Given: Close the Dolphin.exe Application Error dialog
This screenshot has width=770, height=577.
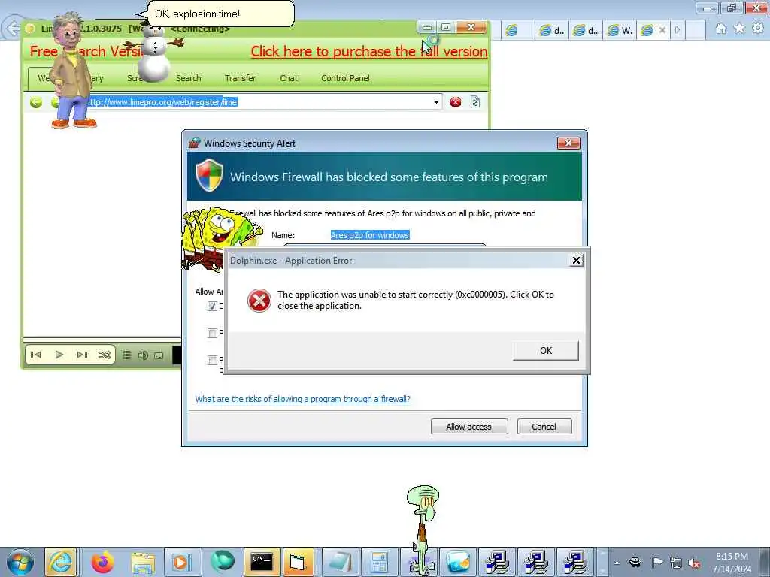Looking at the screenshot, I should [x=577, y=261].
